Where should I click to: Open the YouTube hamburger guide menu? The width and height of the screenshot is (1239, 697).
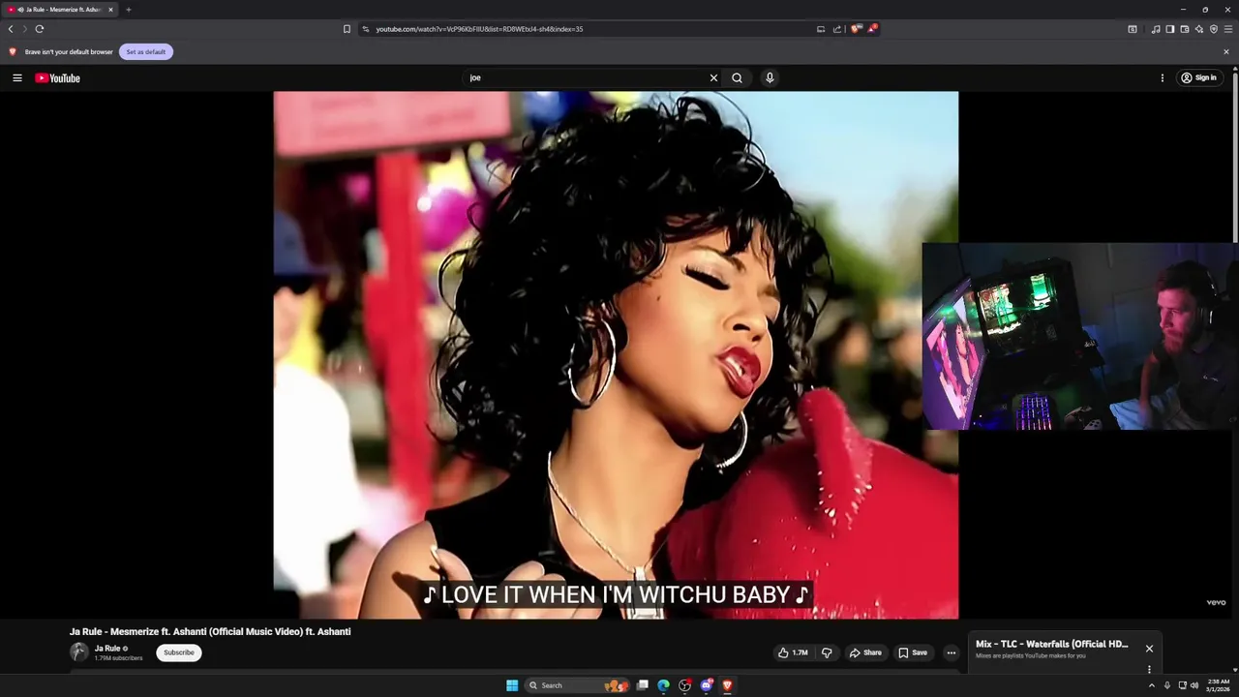[17, 77]
